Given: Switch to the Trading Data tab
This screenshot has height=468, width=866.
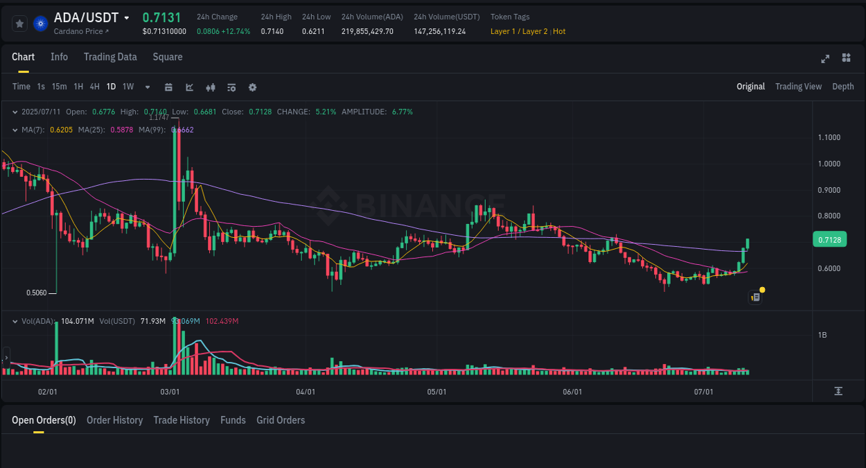Looking at the screenshot, I should tap(110, 57).
